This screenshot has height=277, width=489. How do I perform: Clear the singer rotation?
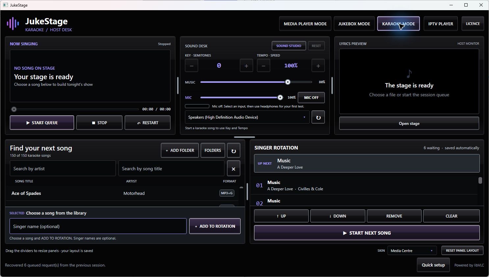point(451,216)
